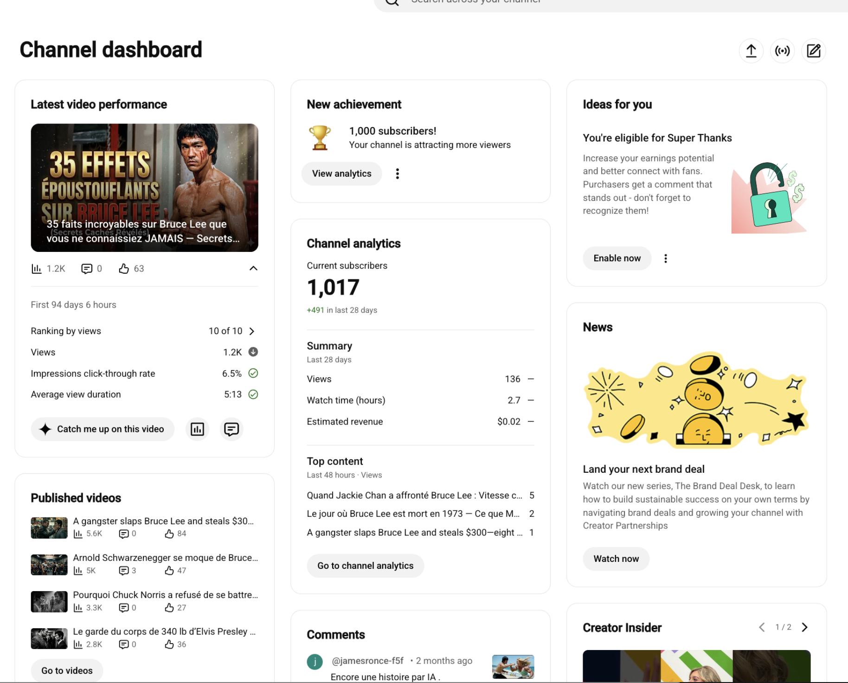Open the latest video analytics chart button

[x=197, y=429]
